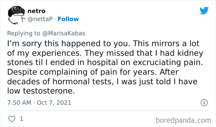Click the like count number 1
Screen dimensions: 216x127
point(21,119)
